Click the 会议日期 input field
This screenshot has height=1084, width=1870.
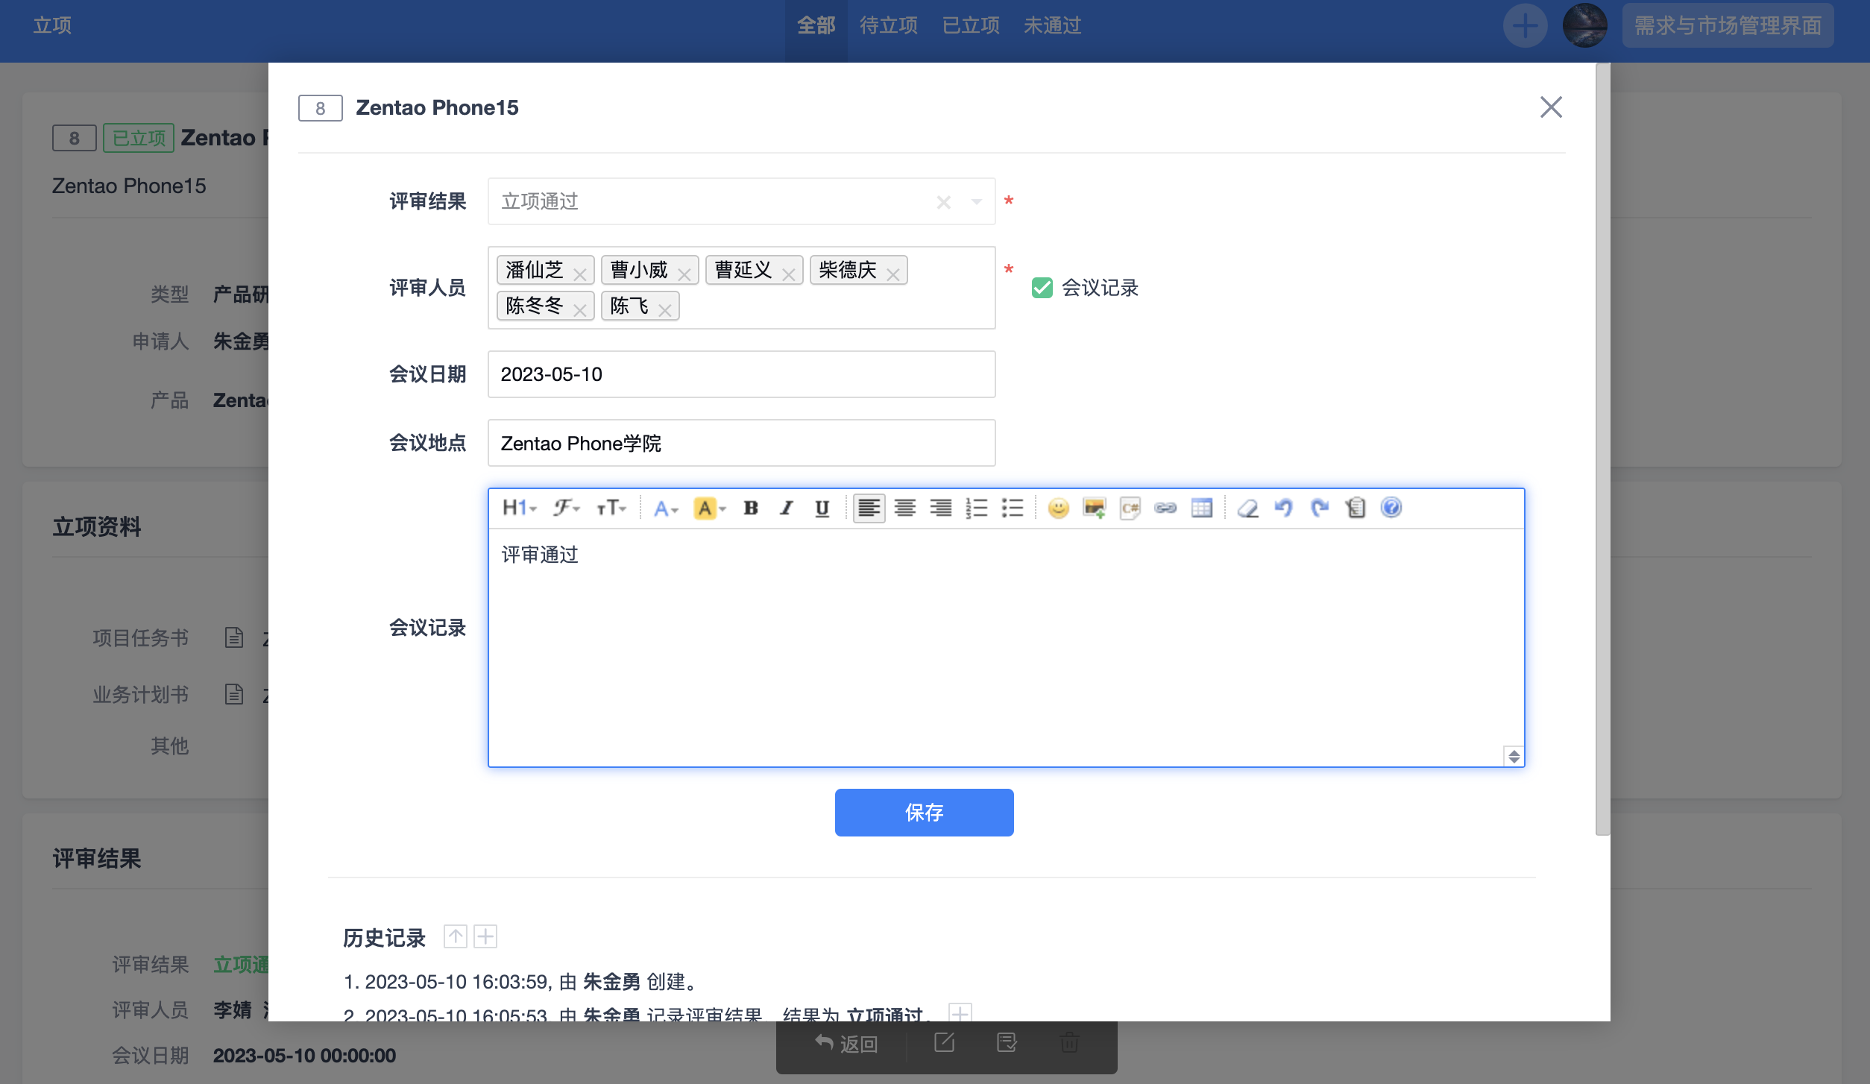[741, 374]
